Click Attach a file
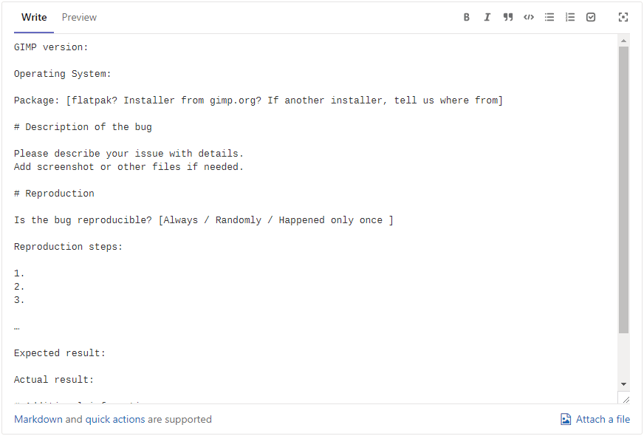This screenshot has height=436, width=644. pos(595,419)
